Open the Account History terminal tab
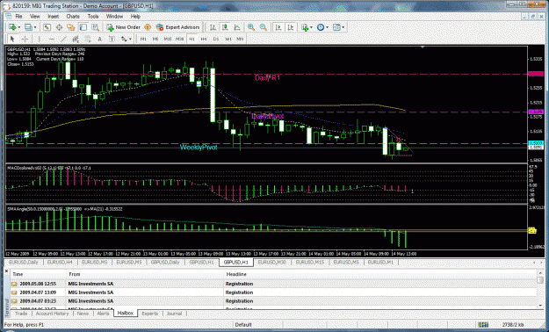549x332 pixels. click(x=52, y=314)
